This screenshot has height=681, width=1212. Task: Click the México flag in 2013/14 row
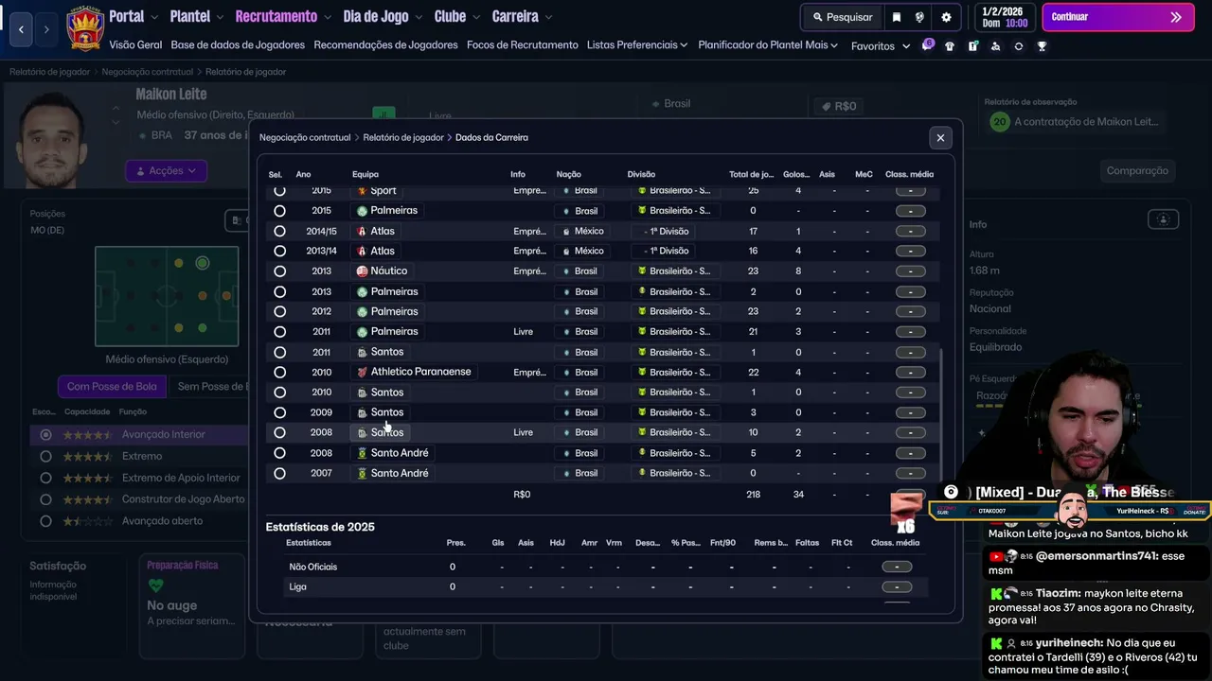566,251
